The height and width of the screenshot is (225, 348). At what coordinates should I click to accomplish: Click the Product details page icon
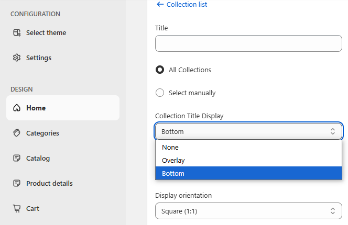coord(17,183)
